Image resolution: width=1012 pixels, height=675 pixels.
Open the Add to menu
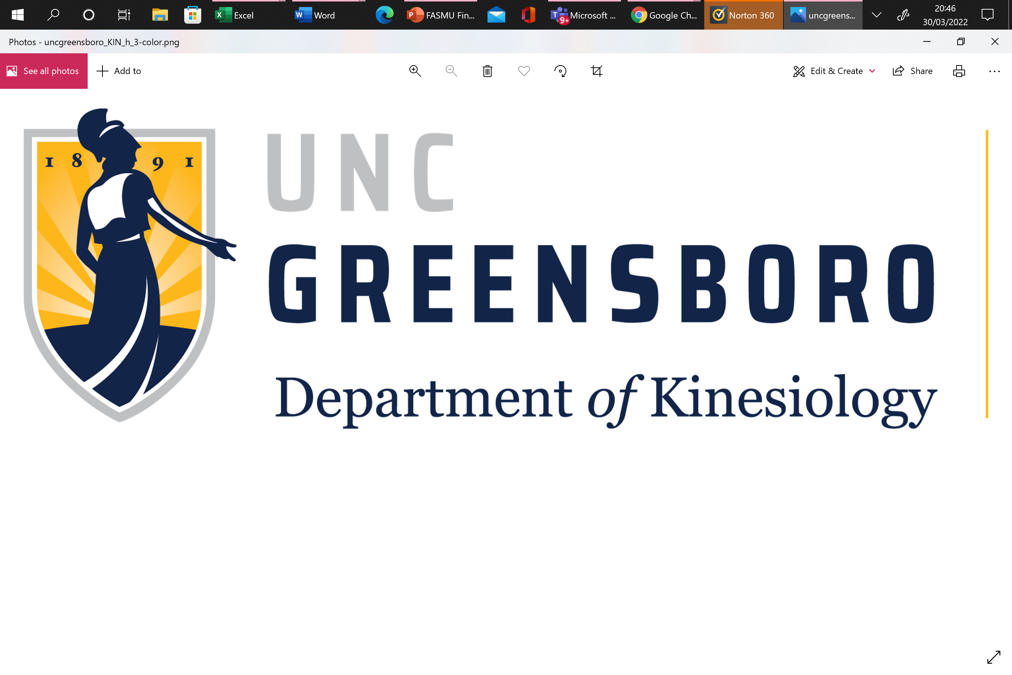(x=119, y=71)
